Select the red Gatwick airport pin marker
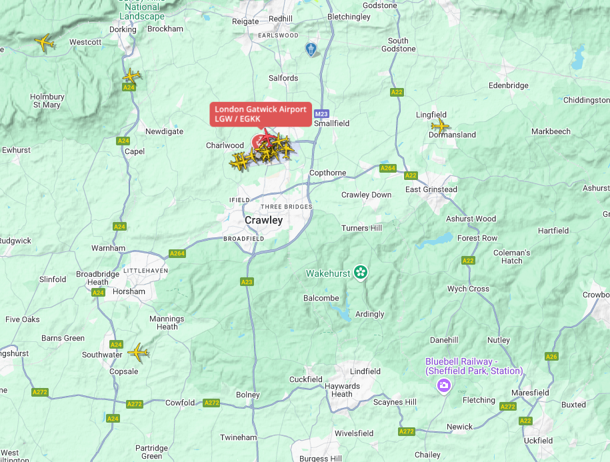The image size is (610, 462). 258,143
